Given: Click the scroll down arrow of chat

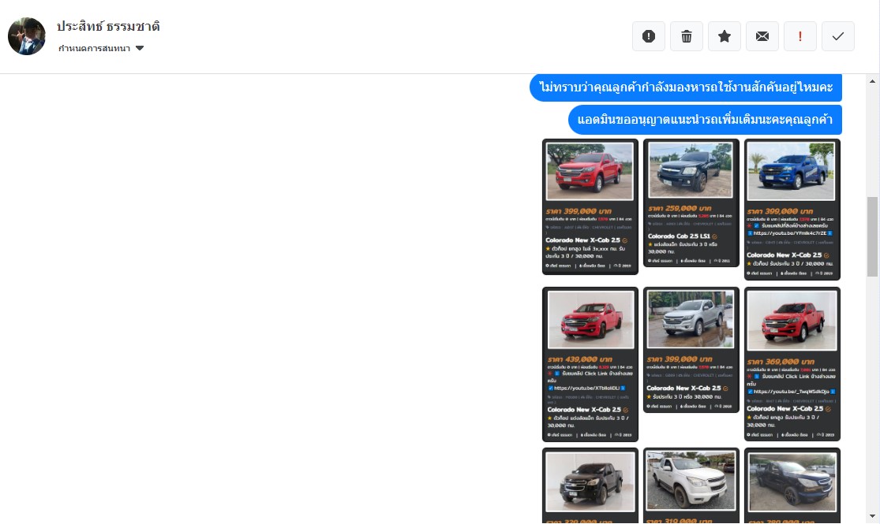Looking at the screenshot, I should click(x=872, y=516).
